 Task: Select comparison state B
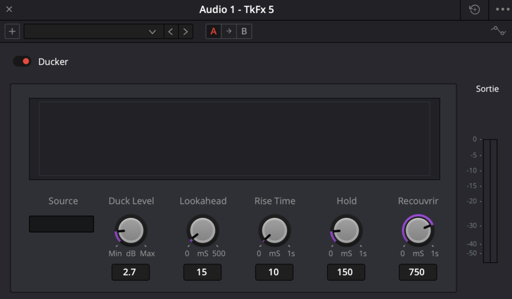[x=244, y=31]
